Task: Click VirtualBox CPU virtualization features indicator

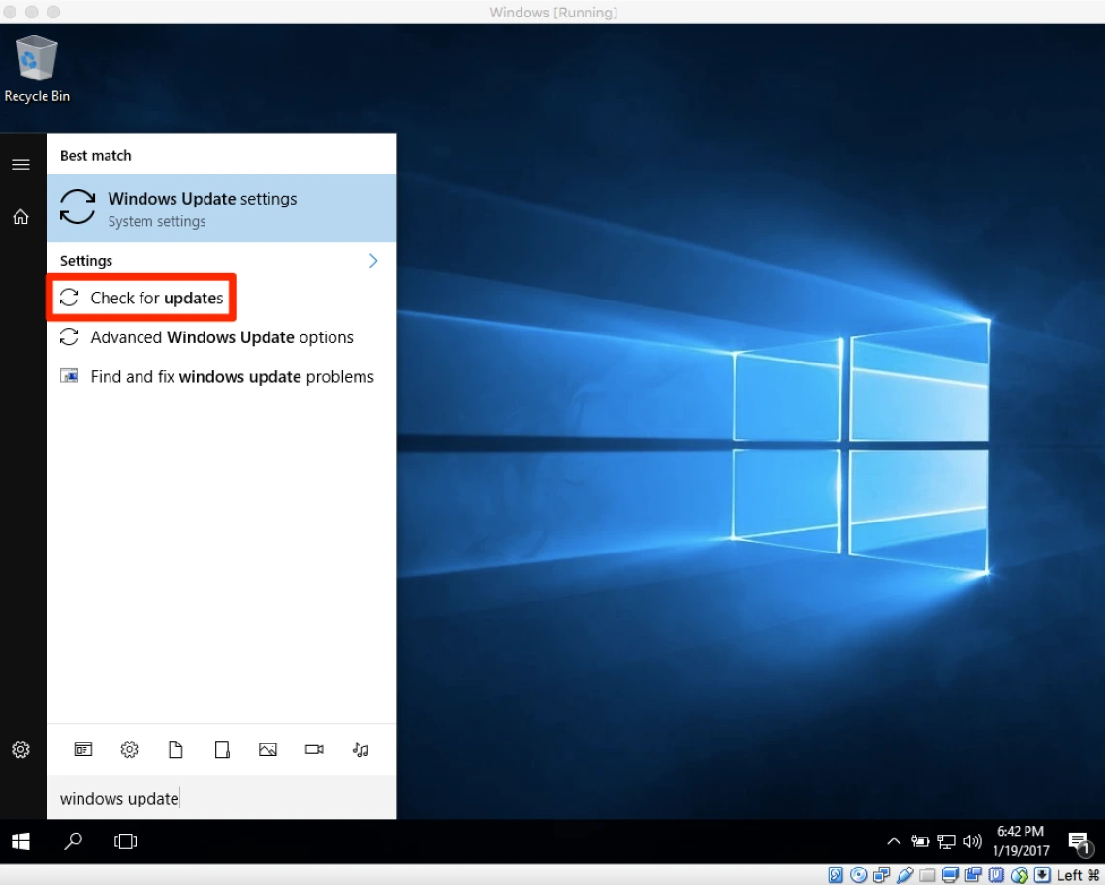Action: [x=995, y=875]
